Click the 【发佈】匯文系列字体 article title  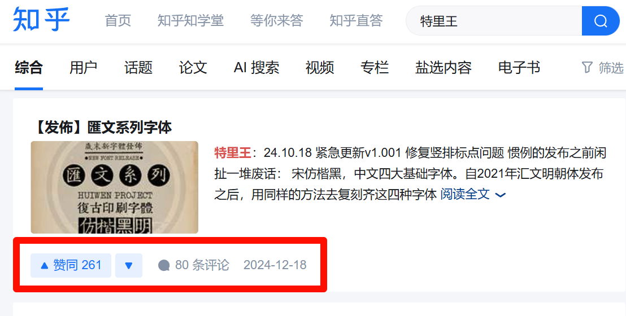pos(103,128)
